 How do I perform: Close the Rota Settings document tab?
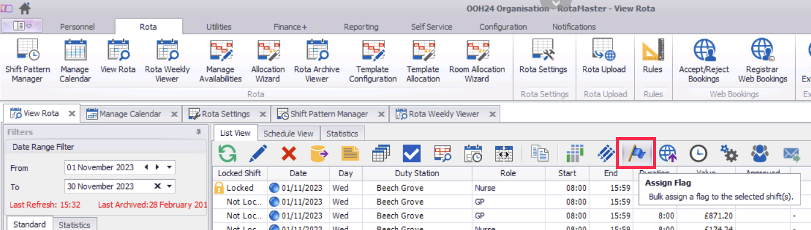point(262,114)
